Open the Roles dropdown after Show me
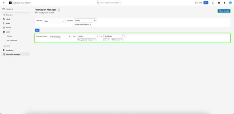 coord(55,21)
